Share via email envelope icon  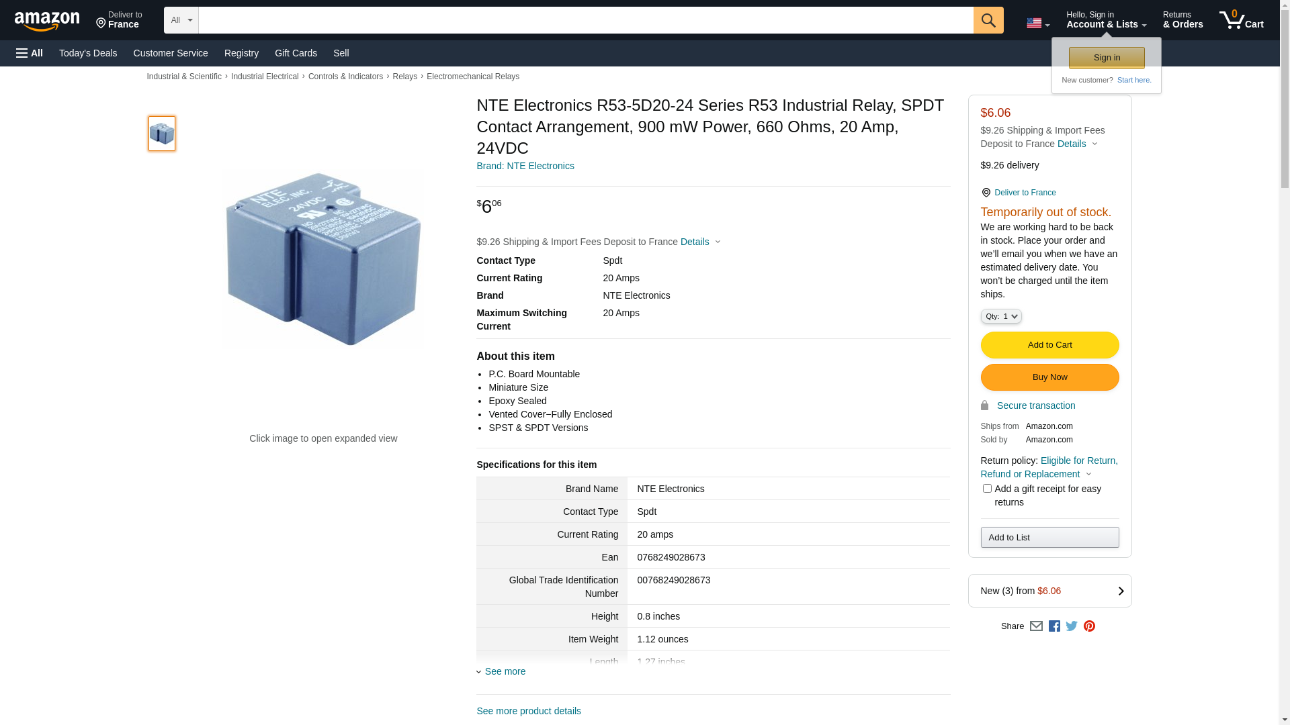[x=1036, y=626]
